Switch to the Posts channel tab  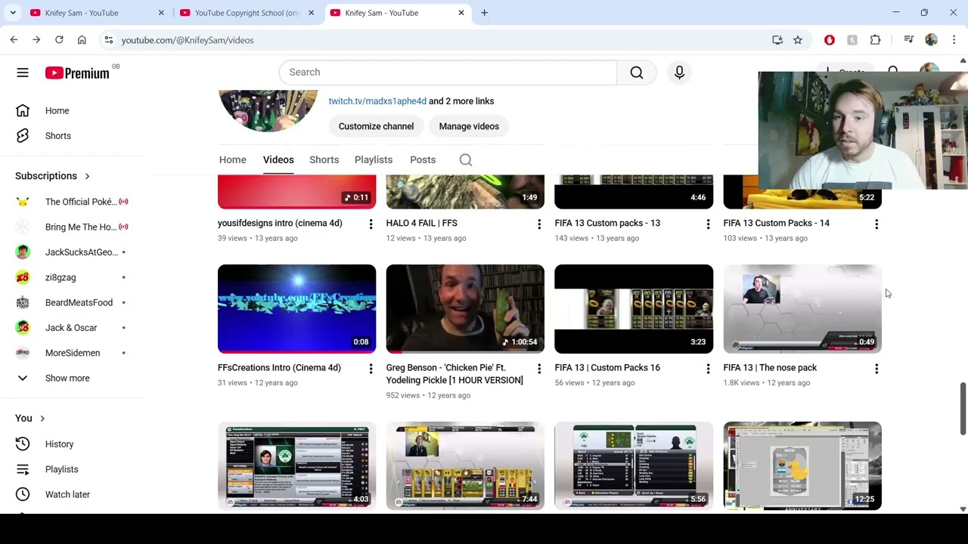coord(423,160)
